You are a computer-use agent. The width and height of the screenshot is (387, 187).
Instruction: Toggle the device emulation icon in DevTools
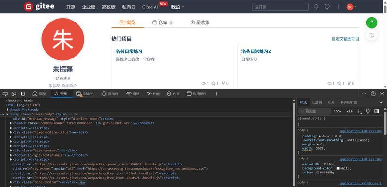(x=14, y=93)
